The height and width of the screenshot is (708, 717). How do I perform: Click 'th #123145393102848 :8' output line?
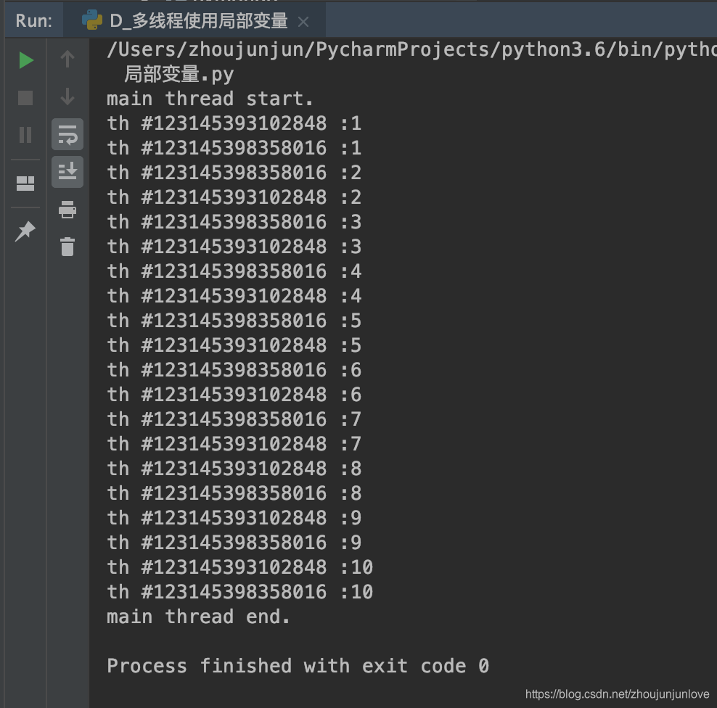tap(234, 469)
